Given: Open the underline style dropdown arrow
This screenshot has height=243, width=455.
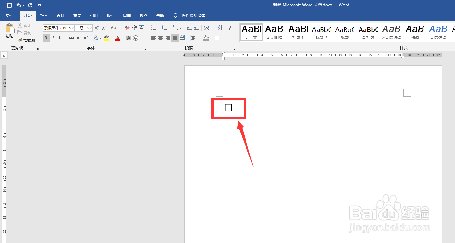Looking at the screenshot, I should coord(66,38).
